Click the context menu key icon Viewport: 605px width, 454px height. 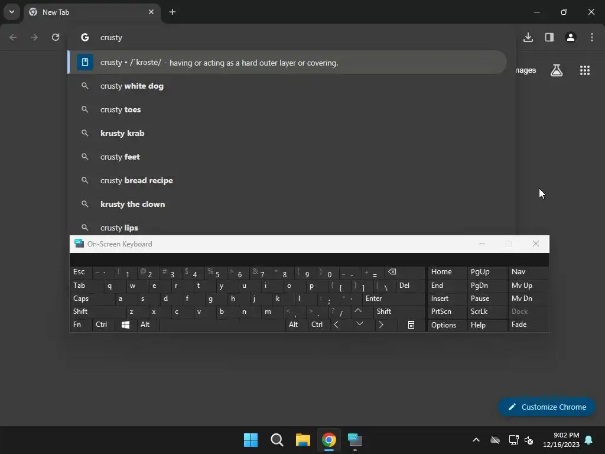click(411, 325)
